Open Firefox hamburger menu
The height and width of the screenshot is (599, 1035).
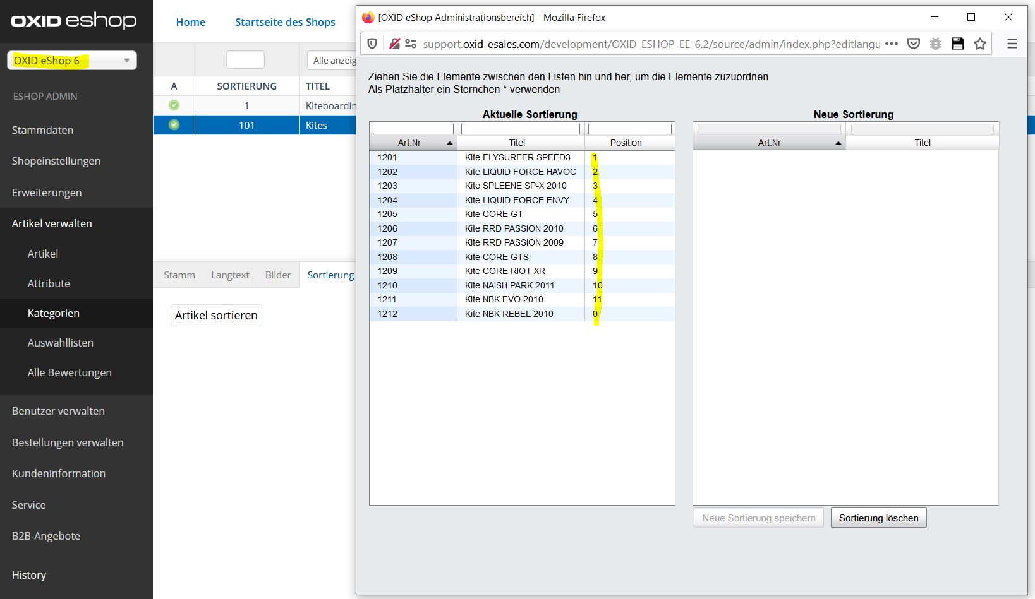point(1012,44)
